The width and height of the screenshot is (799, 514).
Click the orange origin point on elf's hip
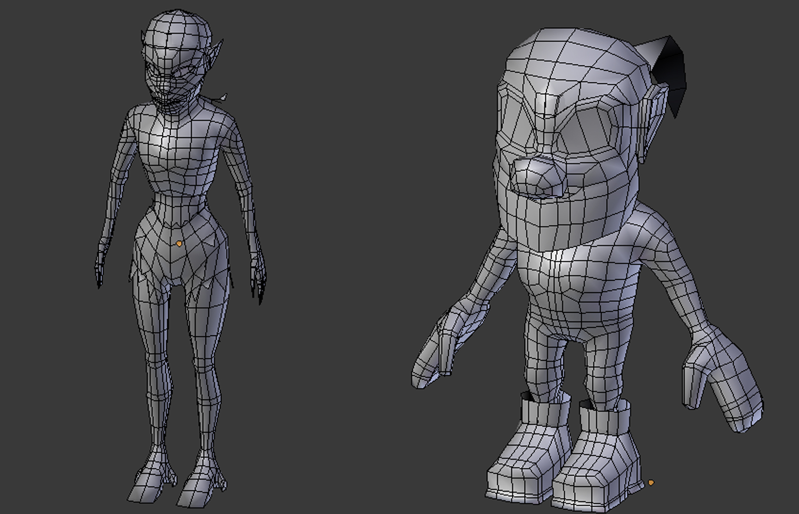pos(179,244)
